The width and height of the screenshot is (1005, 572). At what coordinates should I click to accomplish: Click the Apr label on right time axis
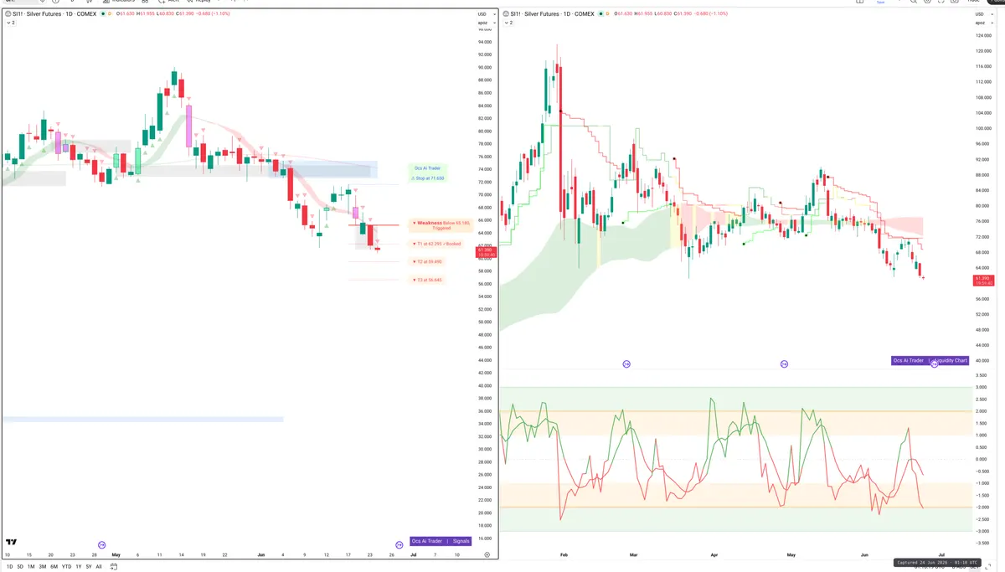(x=714, y=554)
